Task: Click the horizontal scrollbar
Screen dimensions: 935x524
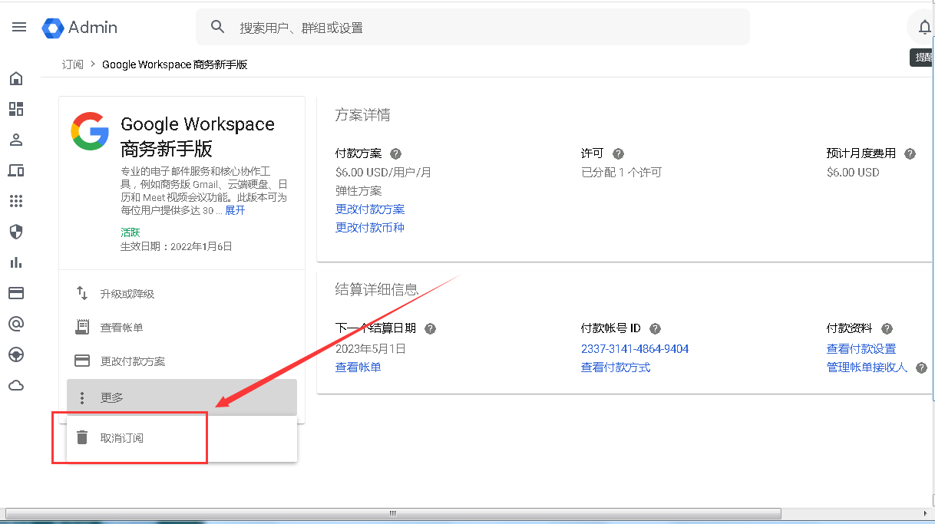Action: pos(394,513)
